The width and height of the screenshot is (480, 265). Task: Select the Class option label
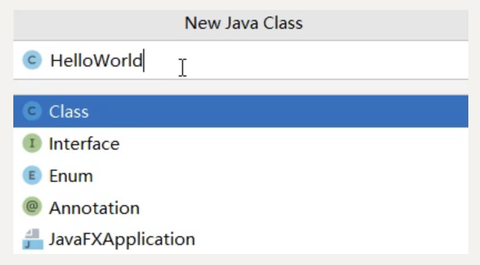click(x=69, y=111)
